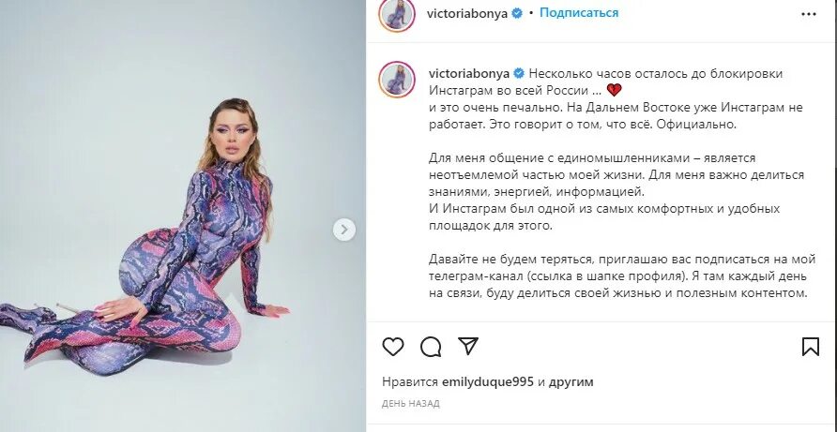The image size is (837, 432).
Task: Open the emilyduque995 profile link
Action: point(489,382)
